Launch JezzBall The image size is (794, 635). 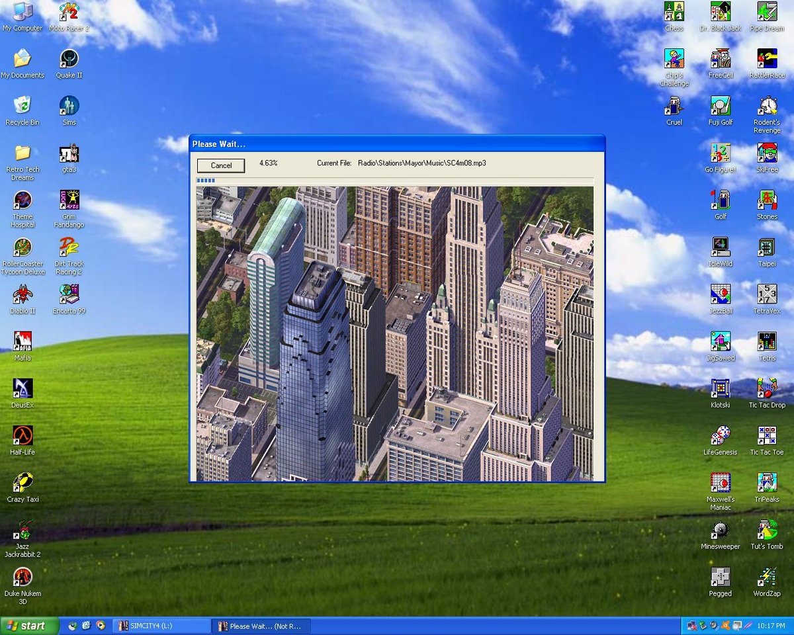(x=720, y=294)
